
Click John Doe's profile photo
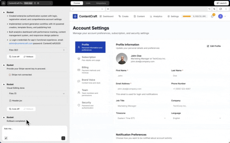click(122, 59)
